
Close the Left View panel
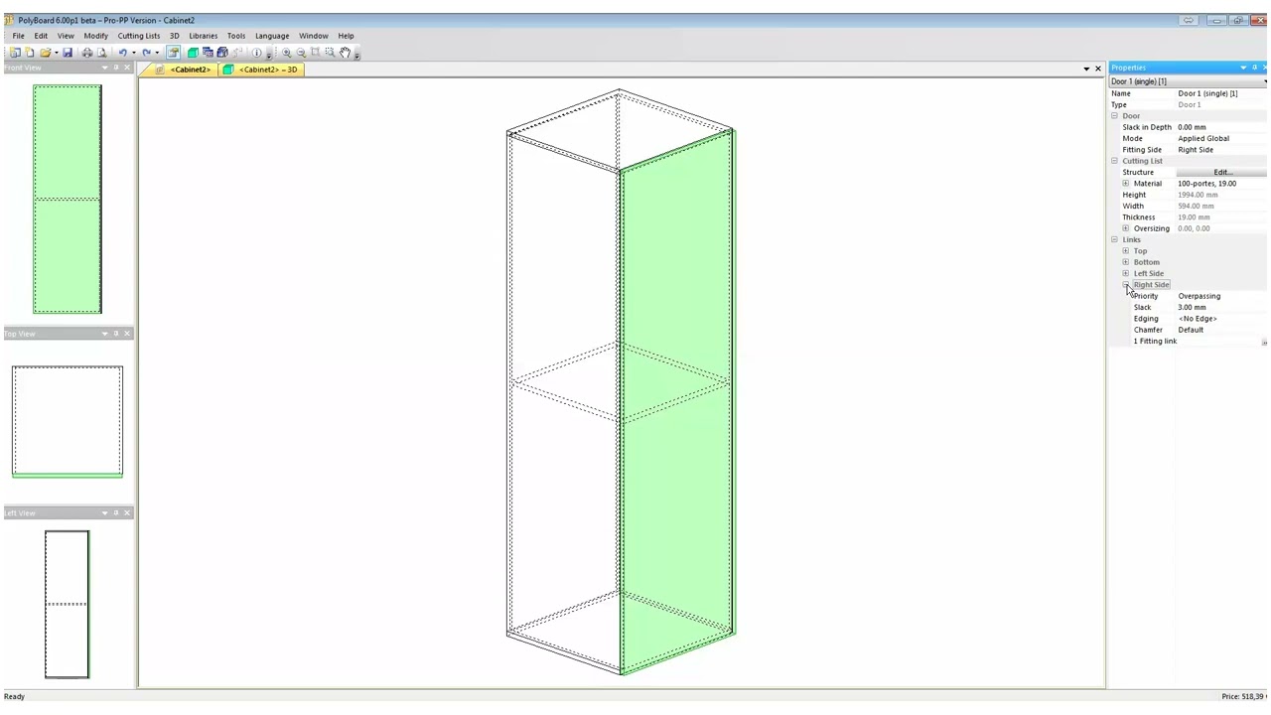pyautogui.click(x=127, y=512)
